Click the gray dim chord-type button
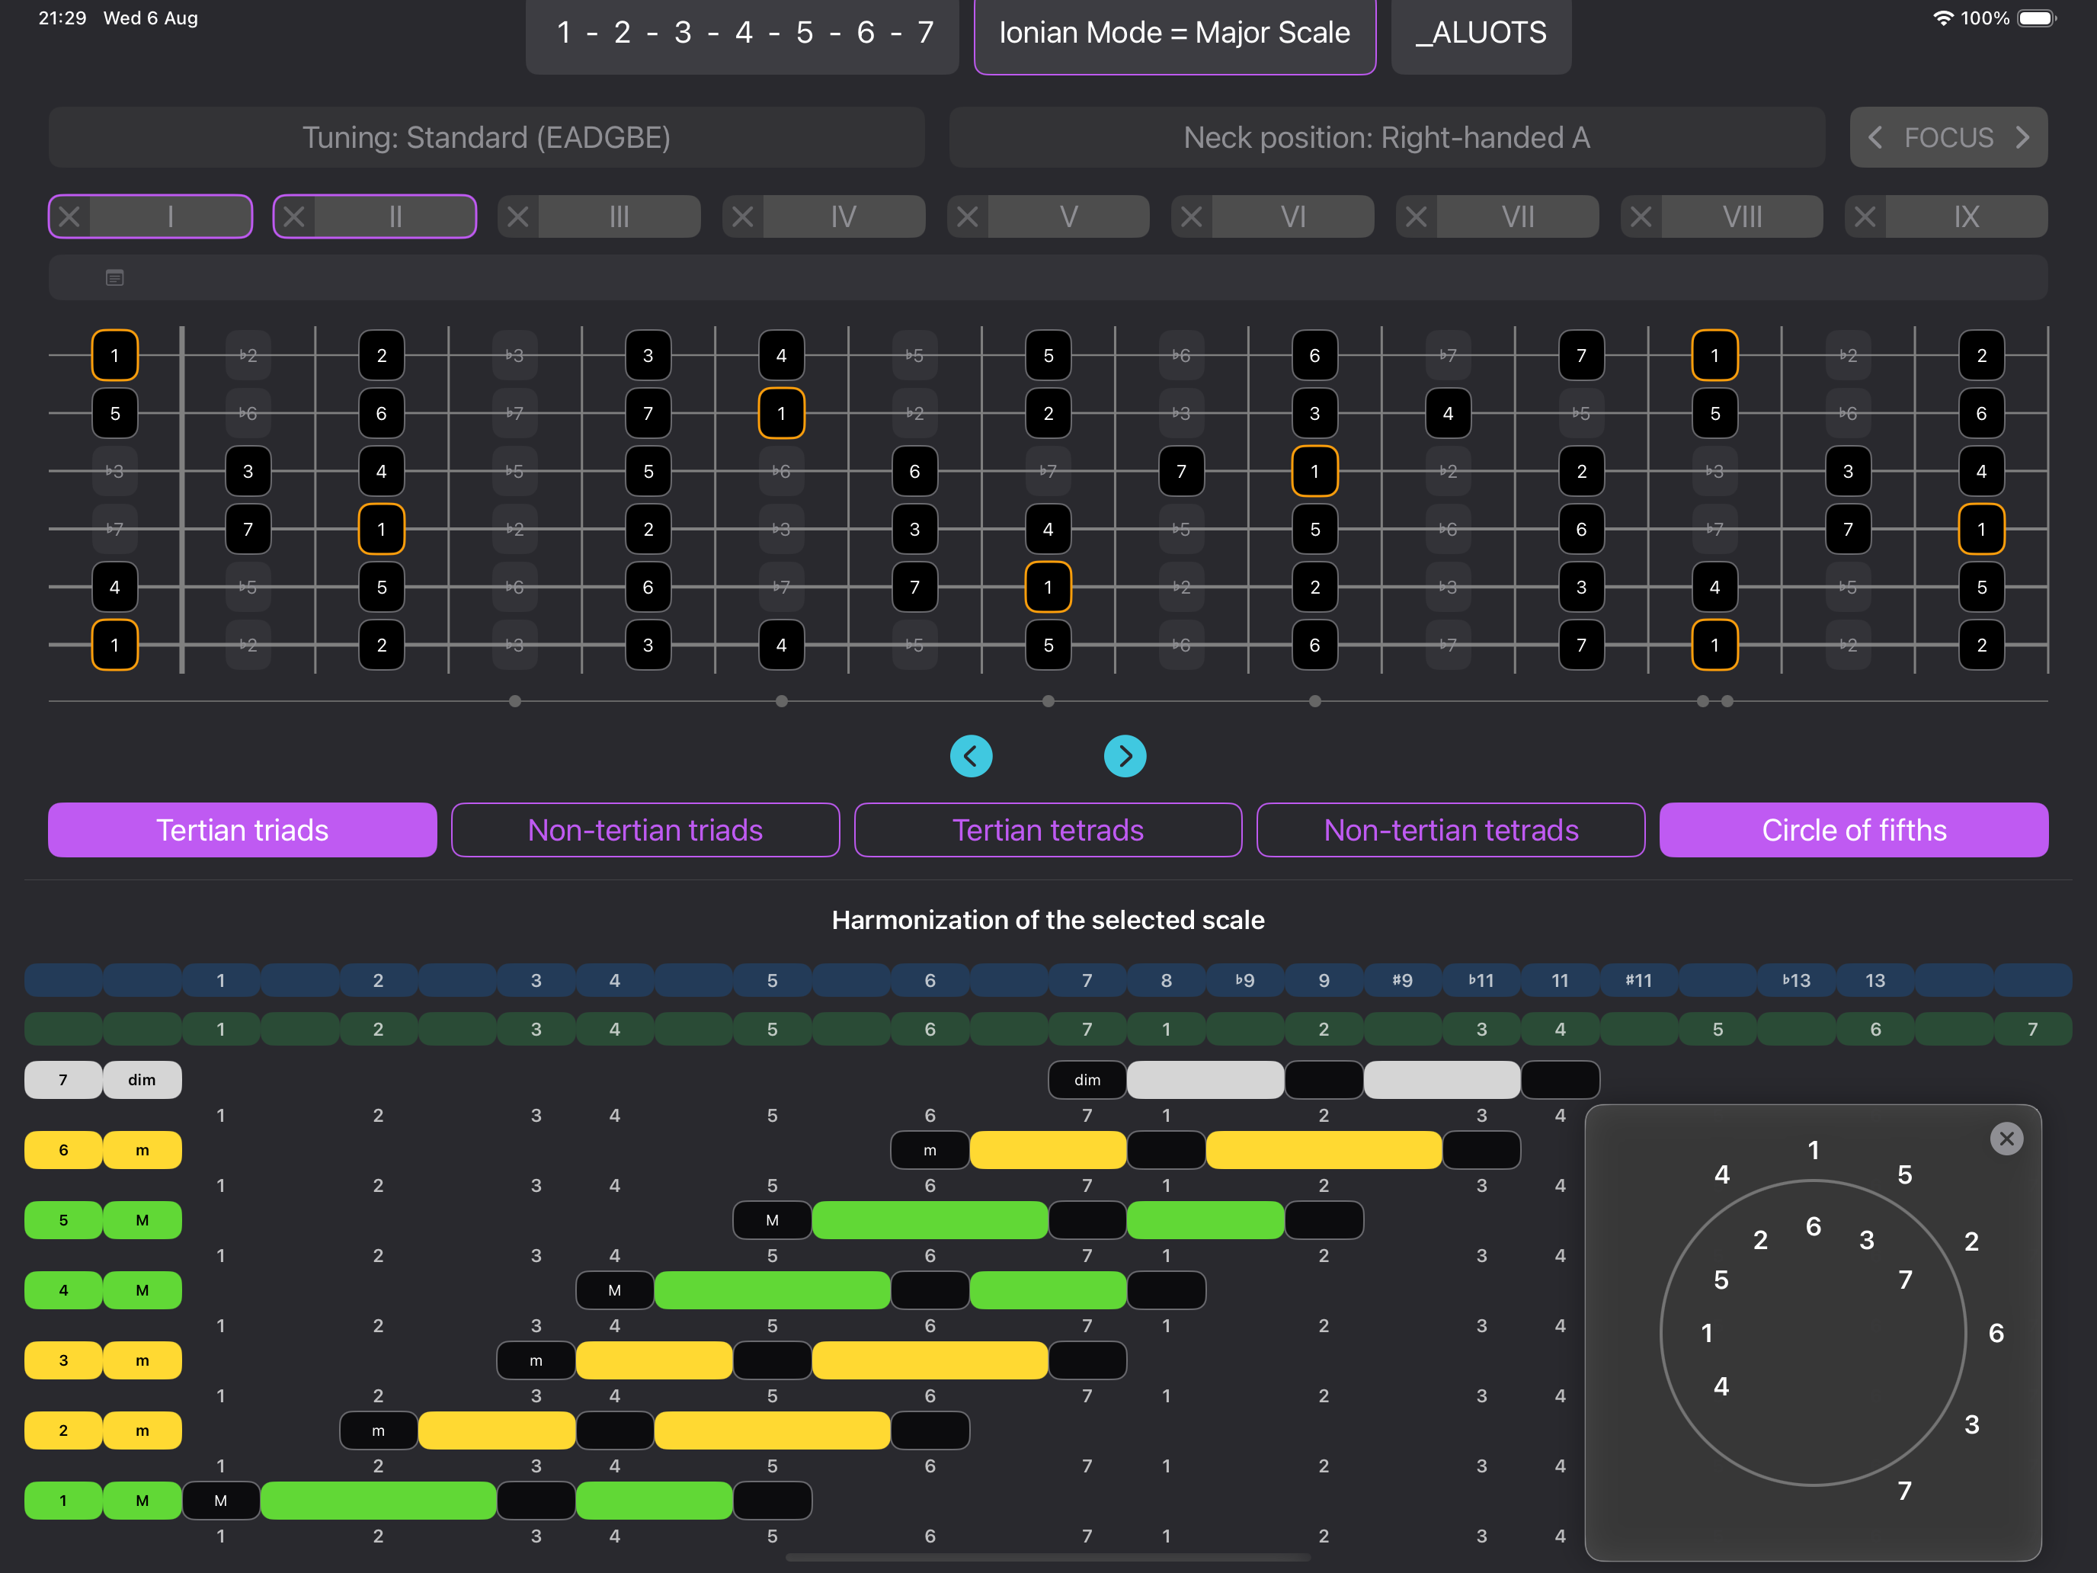This screenshot has height=1573, width=2097. point(142,1080)
